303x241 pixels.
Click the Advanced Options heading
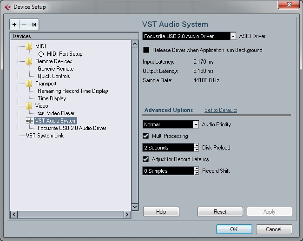point(169,110)
